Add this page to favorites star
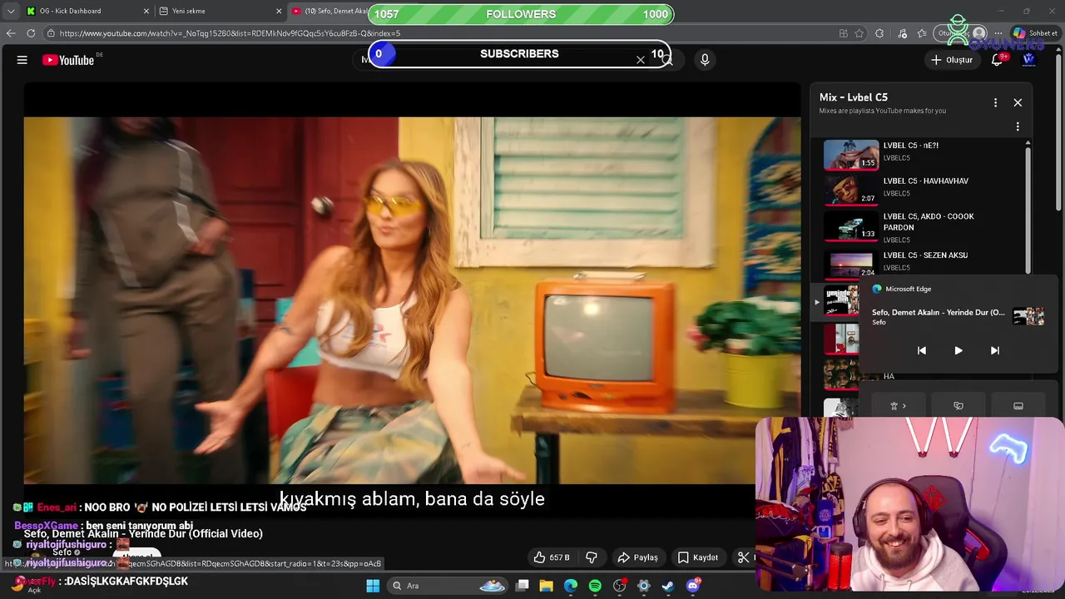 (x=859, y=33)
